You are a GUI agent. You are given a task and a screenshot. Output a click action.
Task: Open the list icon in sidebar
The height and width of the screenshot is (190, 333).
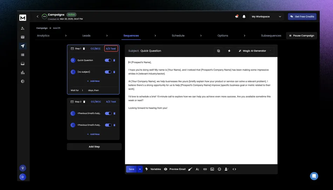pos(23,55)
